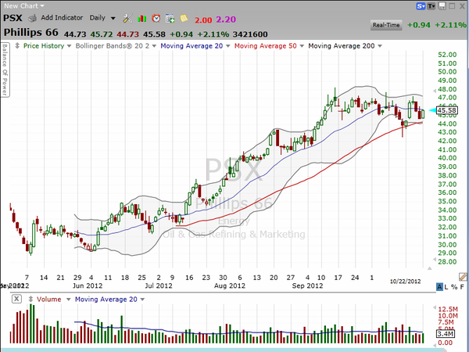Click the Sep 2012 month label

tap(307, 286)
